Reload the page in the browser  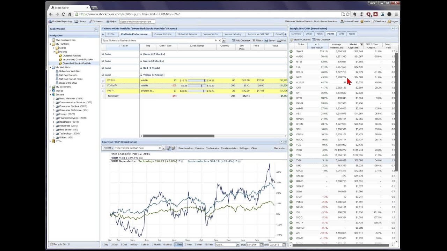pyautogui.click(x=63, y=14)
